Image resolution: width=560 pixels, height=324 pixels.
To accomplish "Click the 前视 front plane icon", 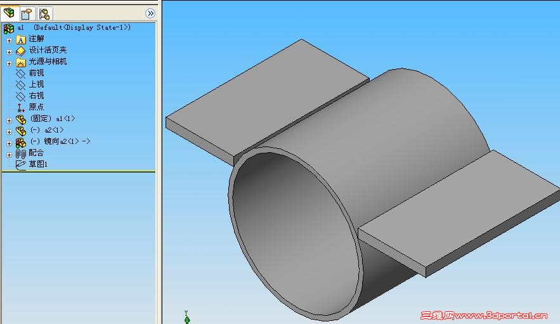I will tap(21, 74).
